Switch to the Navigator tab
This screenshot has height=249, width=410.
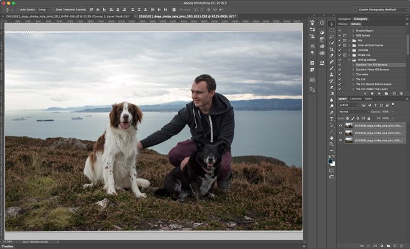click(x=345, y=19)
